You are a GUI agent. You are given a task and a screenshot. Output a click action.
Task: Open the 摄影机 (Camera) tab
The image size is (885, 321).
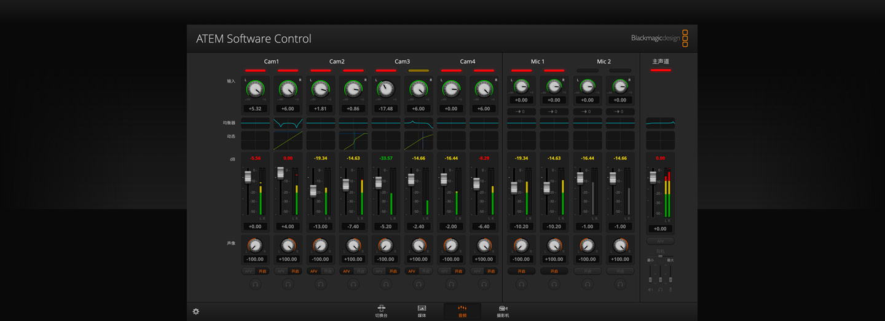click(x=503, y=311)
